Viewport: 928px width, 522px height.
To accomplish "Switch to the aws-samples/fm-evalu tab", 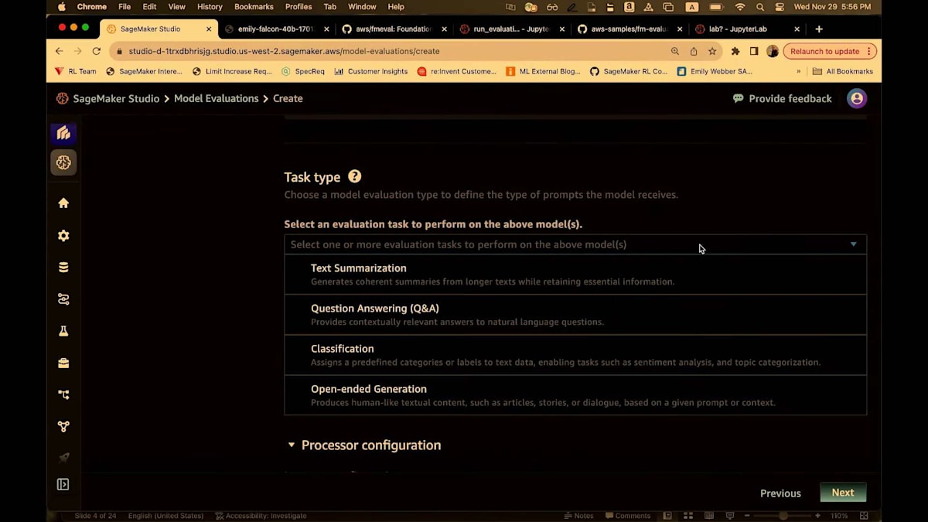I will pyautogui.click(x=629, y=29).
